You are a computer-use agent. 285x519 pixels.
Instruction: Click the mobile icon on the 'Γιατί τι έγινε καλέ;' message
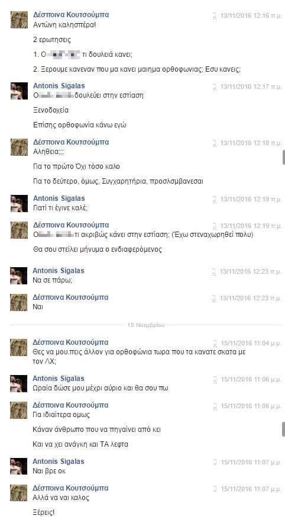(x=215, y=199)
